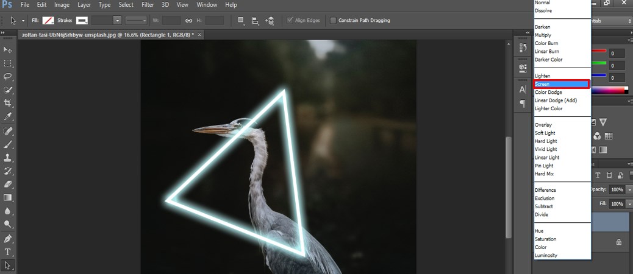Screen dimensions: 633x274
Task: Open the Filter menu
Action: point(148,5)
